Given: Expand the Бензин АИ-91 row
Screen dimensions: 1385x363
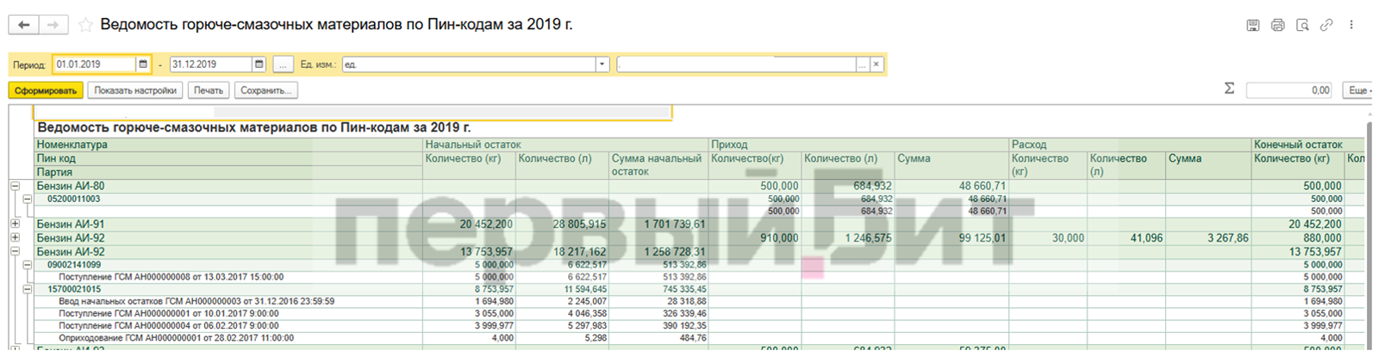Looking at the screenshot, I should coord(15,224).
